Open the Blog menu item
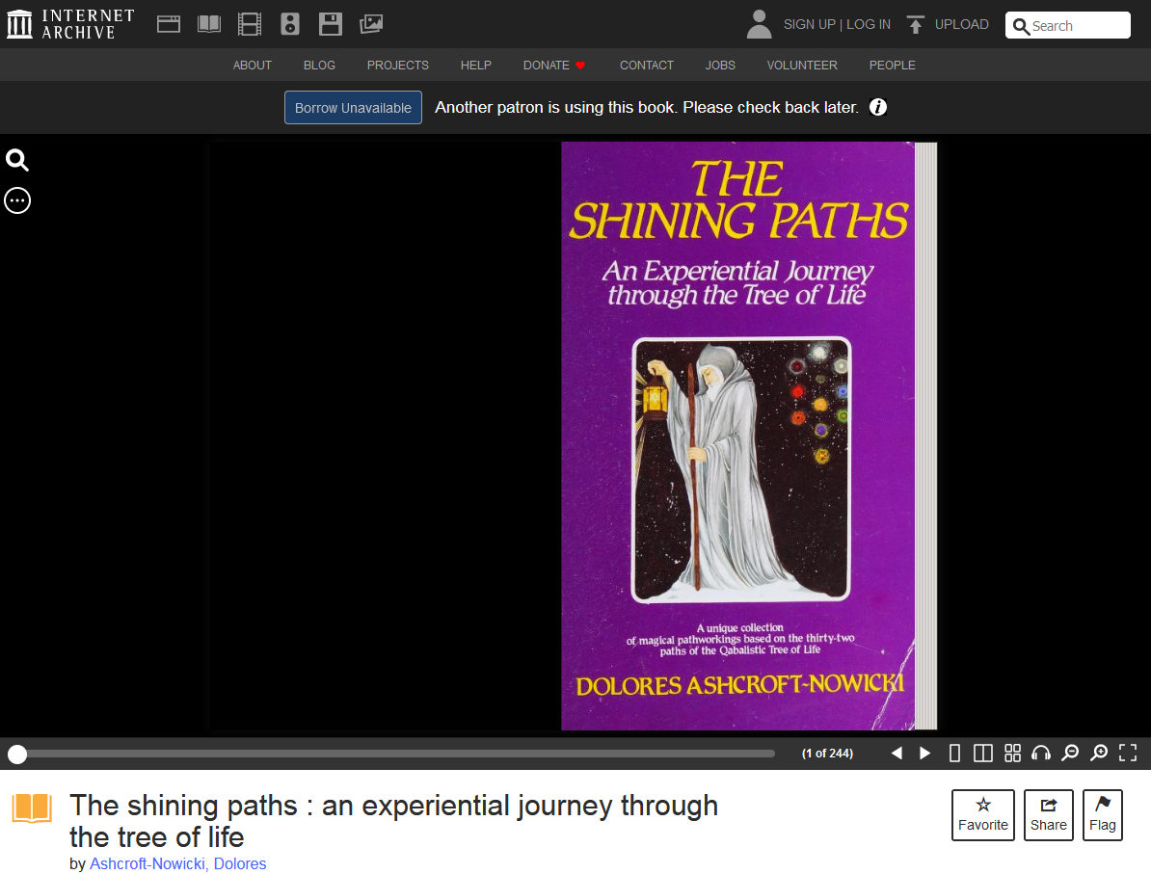 (x=319, y=66)
